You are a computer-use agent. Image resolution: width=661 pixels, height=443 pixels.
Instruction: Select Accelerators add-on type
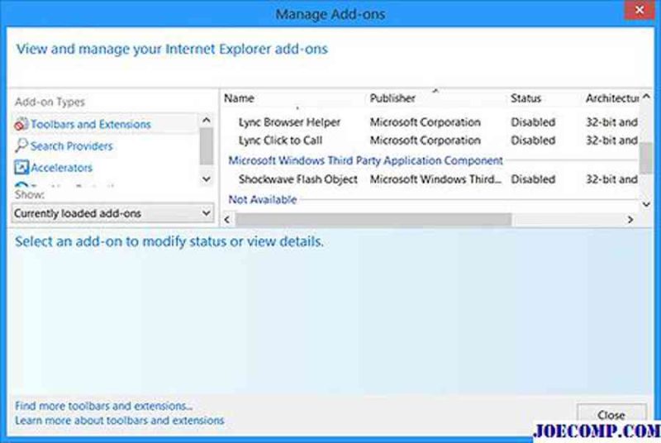(61, 167)
